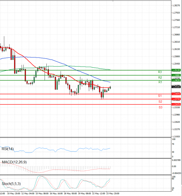Viewport: 182px width, 196px height.
Task: Click the 1.27210 price axis label
Action: click(x=176, y=27)
